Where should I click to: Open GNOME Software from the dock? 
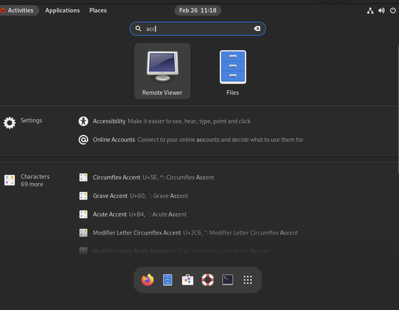coord(187,280)
